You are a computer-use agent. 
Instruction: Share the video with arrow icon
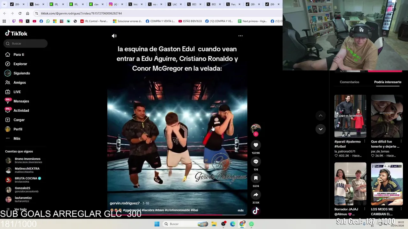click(256, 195)
